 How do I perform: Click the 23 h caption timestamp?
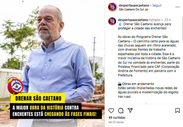pyautogui.click(x=168, y=20)
